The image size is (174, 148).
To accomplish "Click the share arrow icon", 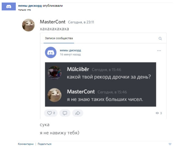I will (78, 113).
